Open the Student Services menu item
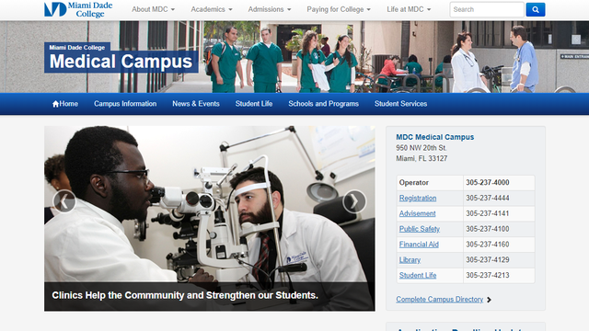This screenshot has height=331, width=589. (x=400, y=104)
